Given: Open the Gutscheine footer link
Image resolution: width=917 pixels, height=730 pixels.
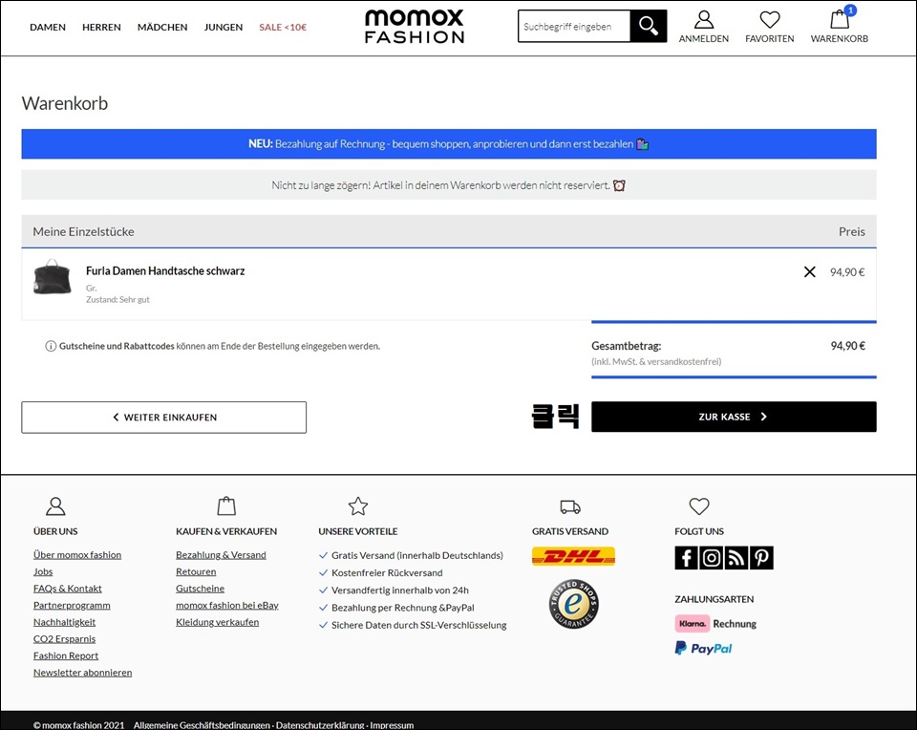Looking at the screenshot, I should (200, 589).
